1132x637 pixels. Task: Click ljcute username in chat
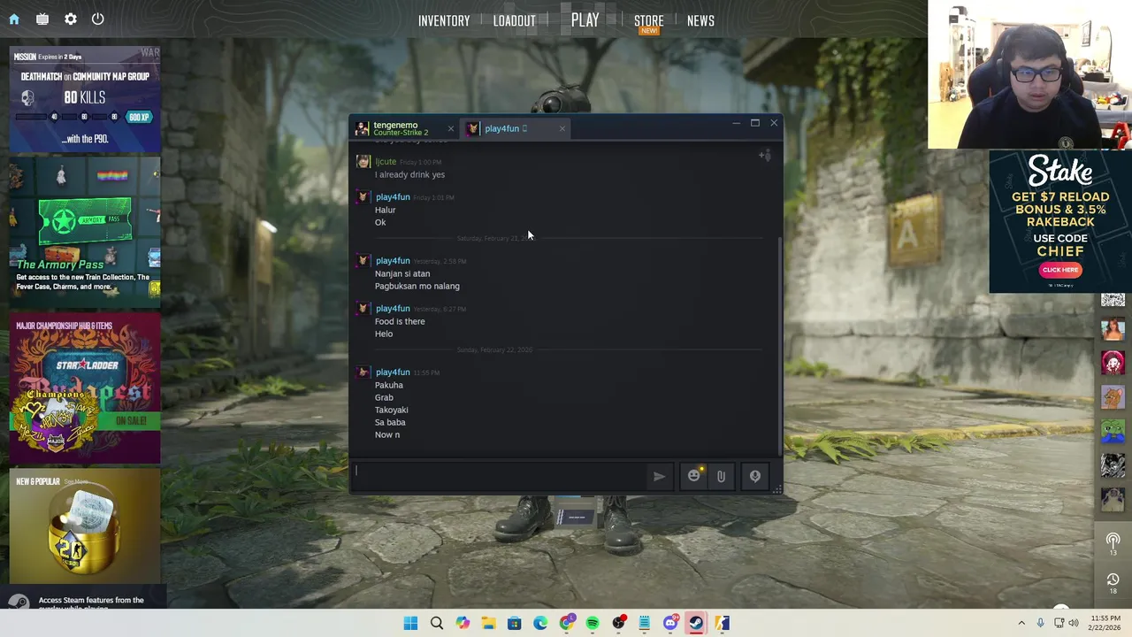(386, 162)
